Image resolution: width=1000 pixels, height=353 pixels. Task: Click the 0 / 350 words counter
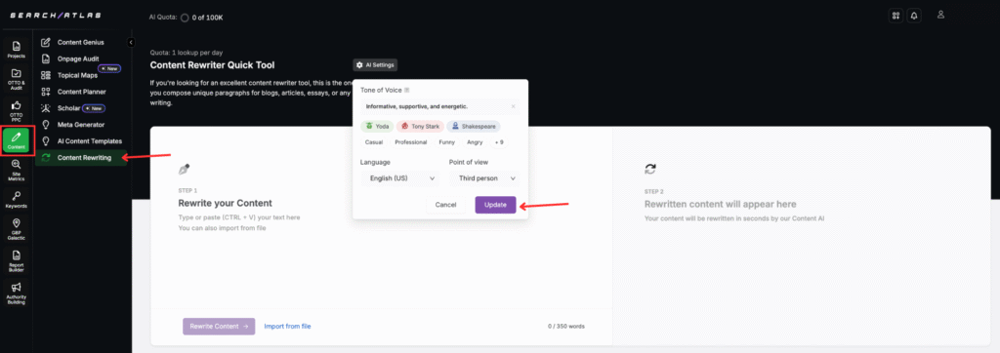click(566, 327)
